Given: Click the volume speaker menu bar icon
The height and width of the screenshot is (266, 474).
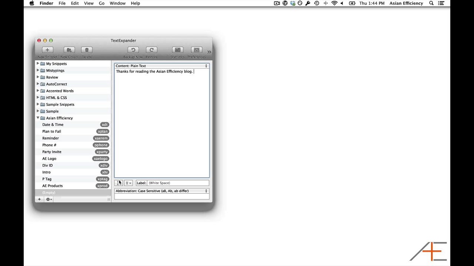Looking at the screenshot, I should tap(342, 3).
